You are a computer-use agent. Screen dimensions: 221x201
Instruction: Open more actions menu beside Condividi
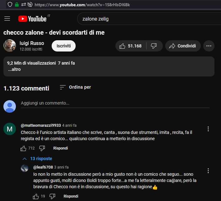click(209, 46)
